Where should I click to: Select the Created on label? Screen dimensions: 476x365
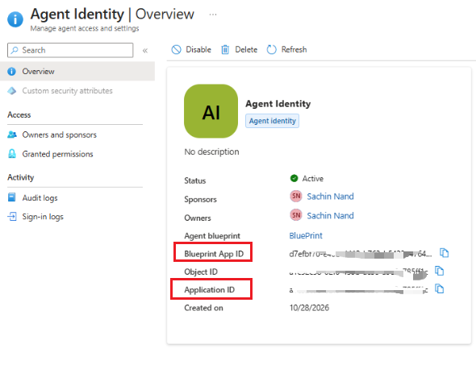pos(203,308)
